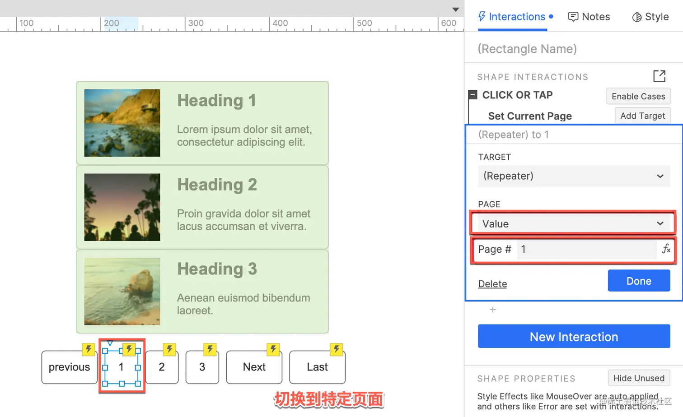
Task: Click Enable Cases button
Action: pos(638,96)
